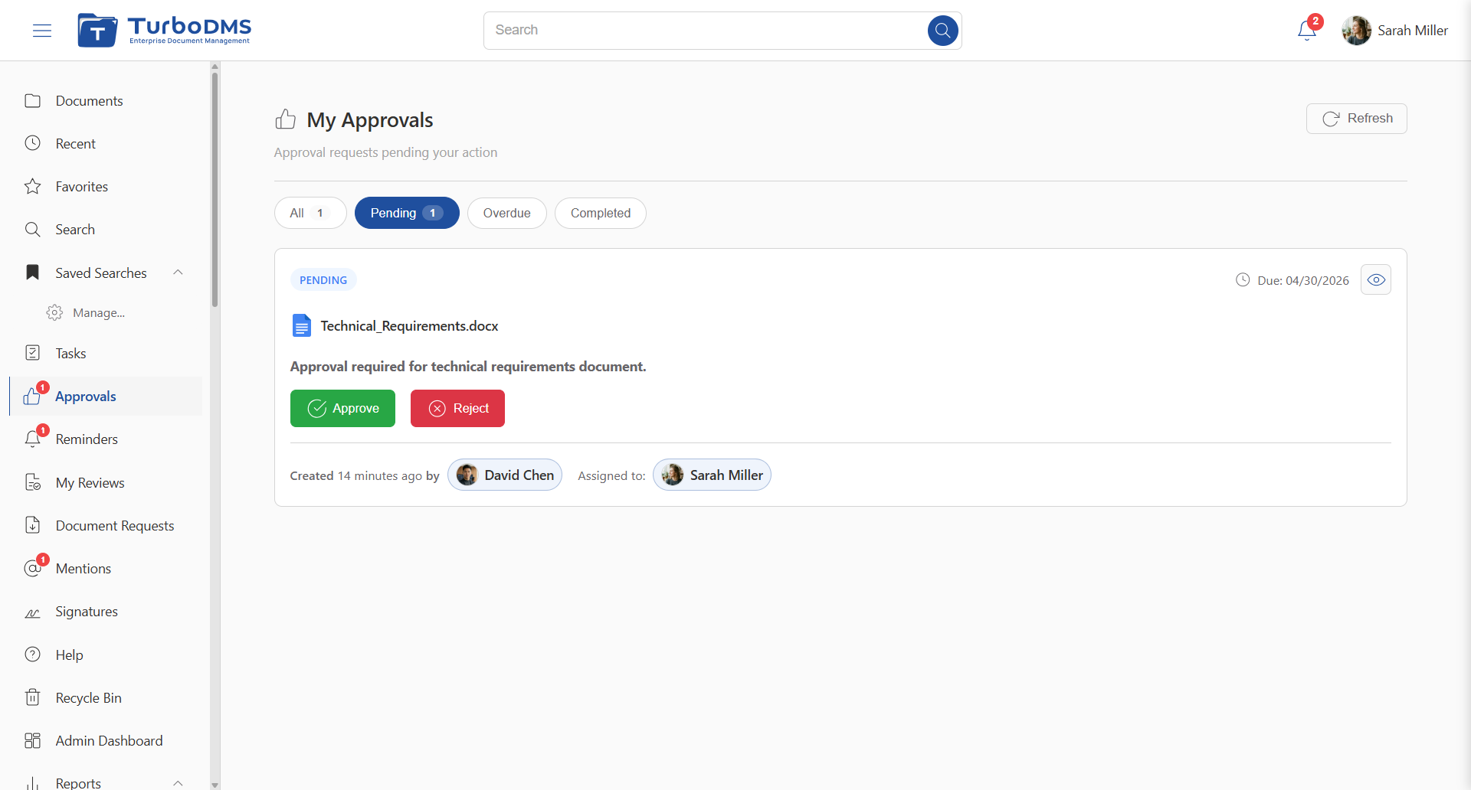Open Document Requests in the sidebar

(x=106, y=526)
